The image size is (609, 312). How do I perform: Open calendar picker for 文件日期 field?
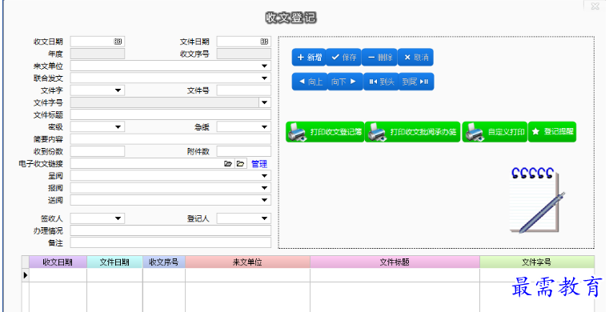(264, 42)
